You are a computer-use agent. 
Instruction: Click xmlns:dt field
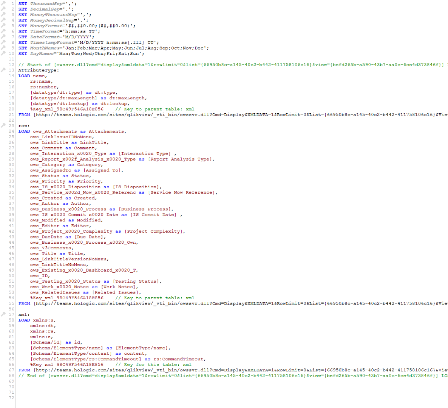pos(42,326)
